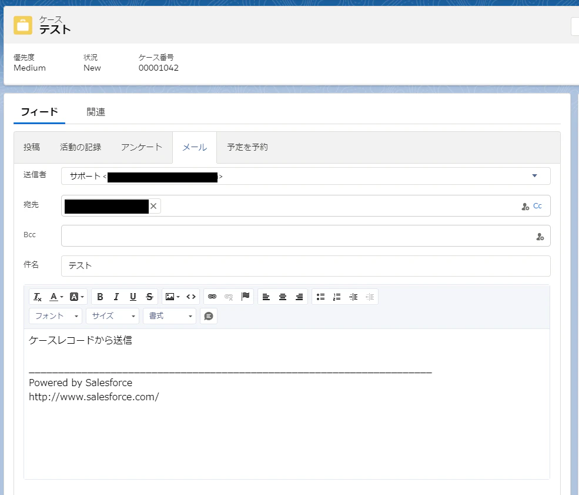Insert a hyperlink with link icon

(x=212, y=297)
